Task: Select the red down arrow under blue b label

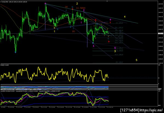Action: point(72,9)
